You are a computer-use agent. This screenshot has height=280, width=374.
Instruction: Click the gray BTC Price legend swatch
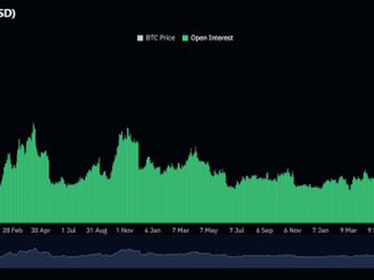pyautogui.click(x=139, y=38)
